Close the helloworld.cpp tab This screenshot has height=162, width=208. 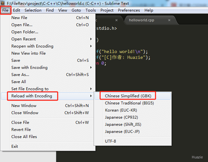pyautogui.click(x=169, y=20)
